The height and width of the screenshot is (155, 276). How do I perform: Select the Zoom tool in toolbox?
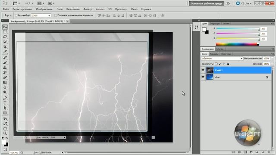pyautogui.click(x=5, y=133)
